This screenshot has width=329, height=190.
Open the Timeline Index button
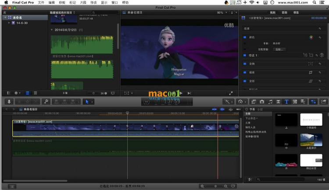pos(12,186)
